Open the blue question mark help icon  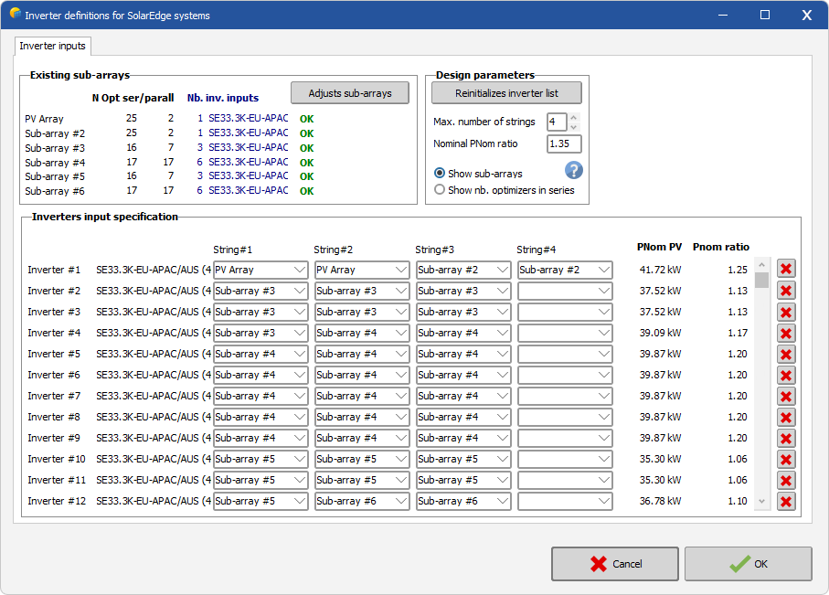click(x=574, y=170)
